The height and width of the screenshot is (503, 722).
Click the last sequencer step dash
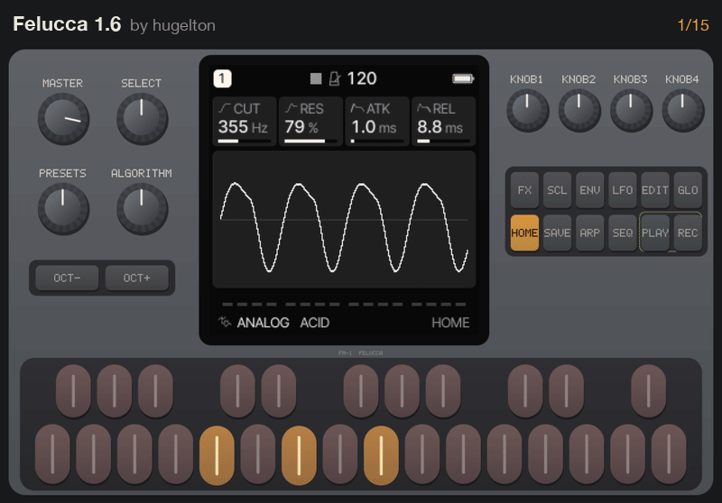point(460,304)
